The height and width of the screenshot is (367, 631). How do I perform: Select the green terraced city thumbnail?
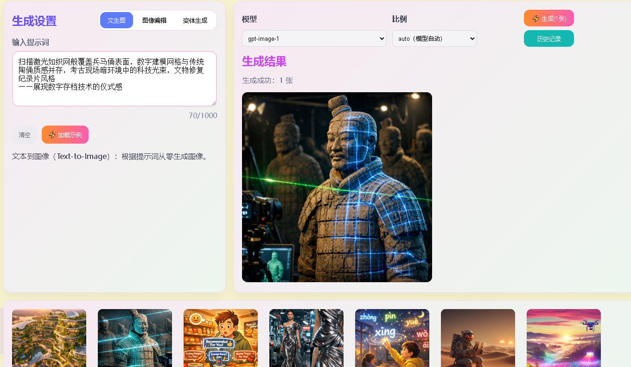pos(49,338)
